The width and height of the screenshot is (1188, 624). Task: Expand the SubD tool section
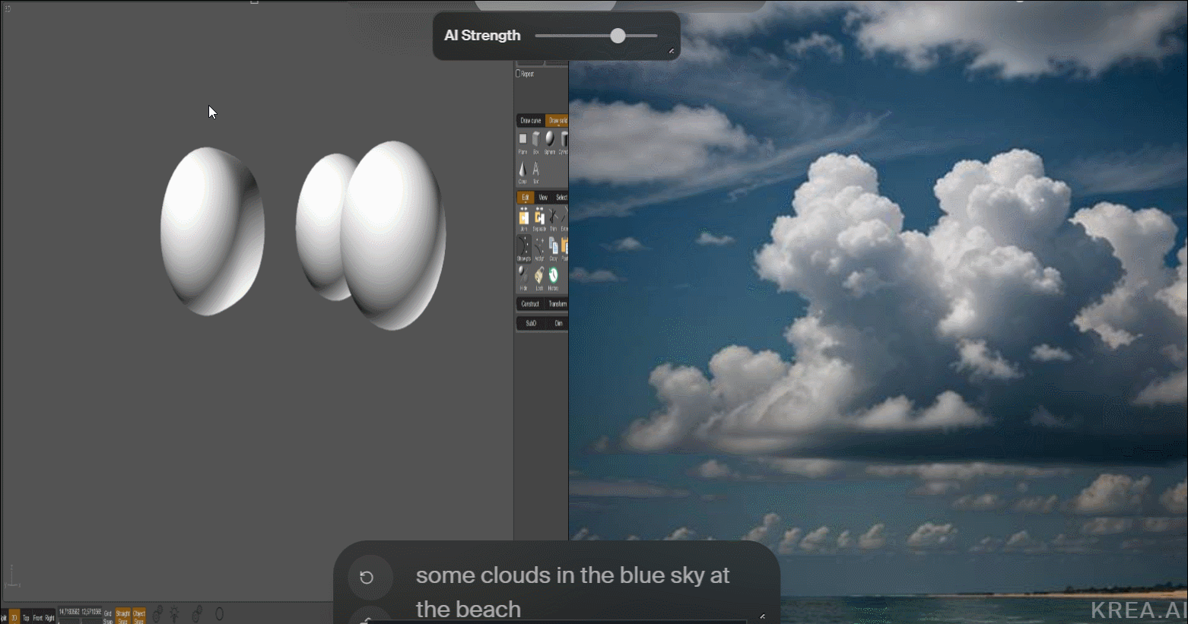[x=530, y=323]
